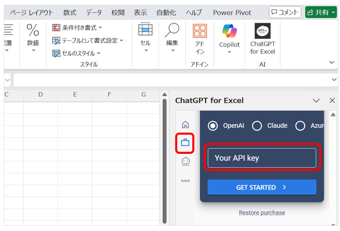Open the Number (数値) percent group
This screenshot has width=340, height=231.
coord(33,37)
